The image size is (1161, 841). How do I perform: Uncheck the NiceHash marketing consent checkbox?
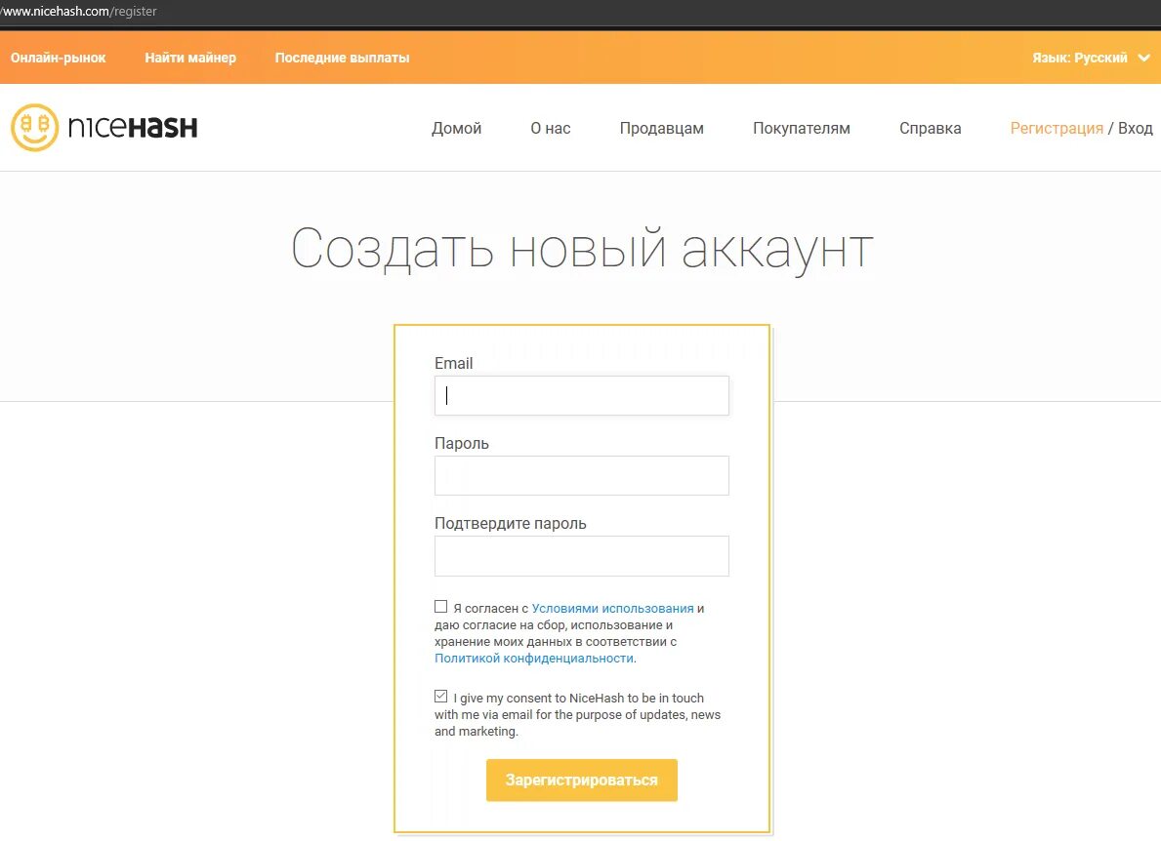440,696
